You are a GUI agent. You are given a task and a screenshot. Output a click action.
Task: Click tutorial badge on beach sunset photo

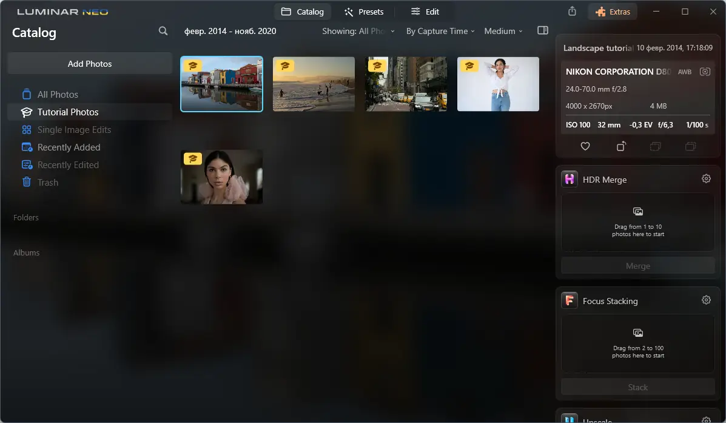(284, 66)
